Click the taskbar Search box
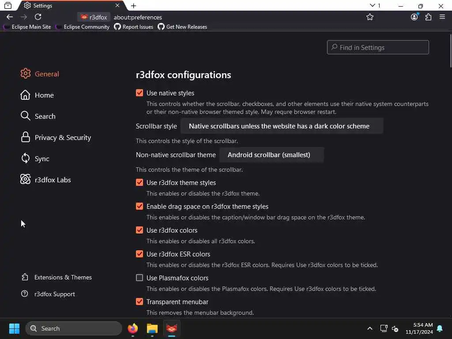Screen dimensions: 452x339 point(74,328)
